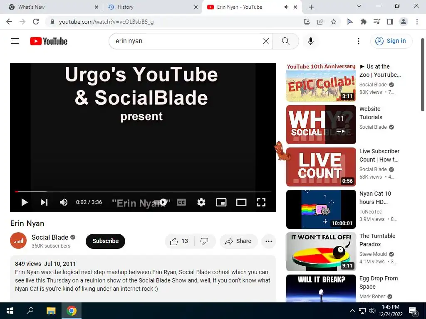Open Social Blade channel avatar
This screenshot has width=426, height=319.
18,240
